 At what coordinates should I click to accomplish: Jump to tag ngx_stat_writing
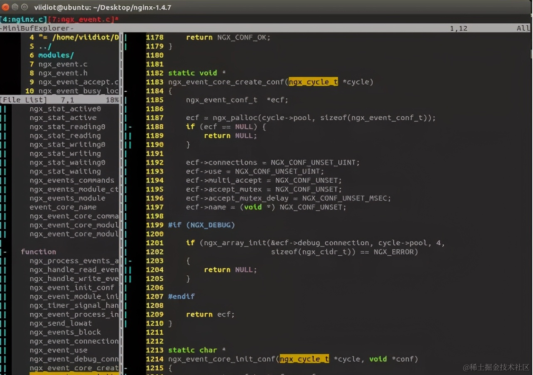point(65,154)
